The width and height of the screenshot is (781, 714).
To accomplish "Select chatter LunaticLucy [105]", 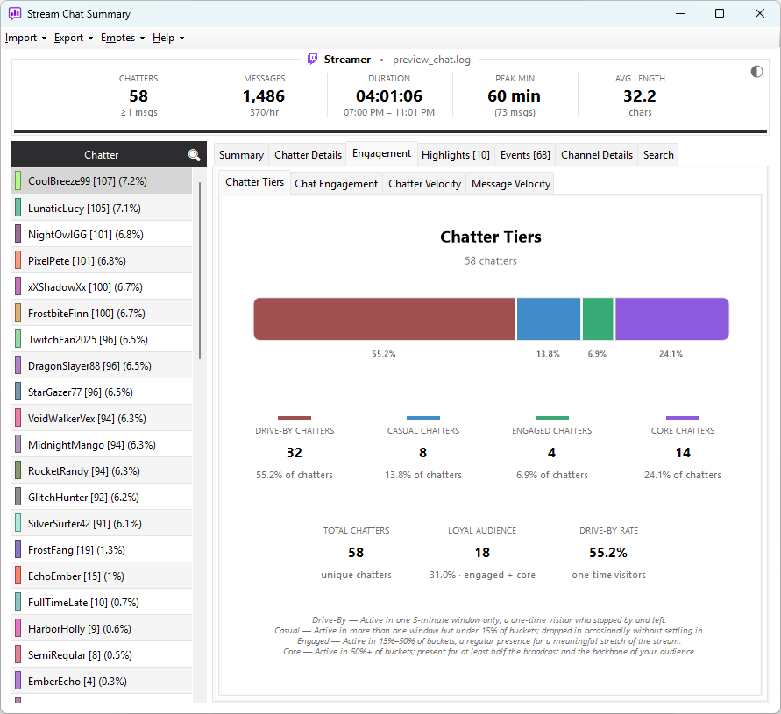I will tap(102, 209).
